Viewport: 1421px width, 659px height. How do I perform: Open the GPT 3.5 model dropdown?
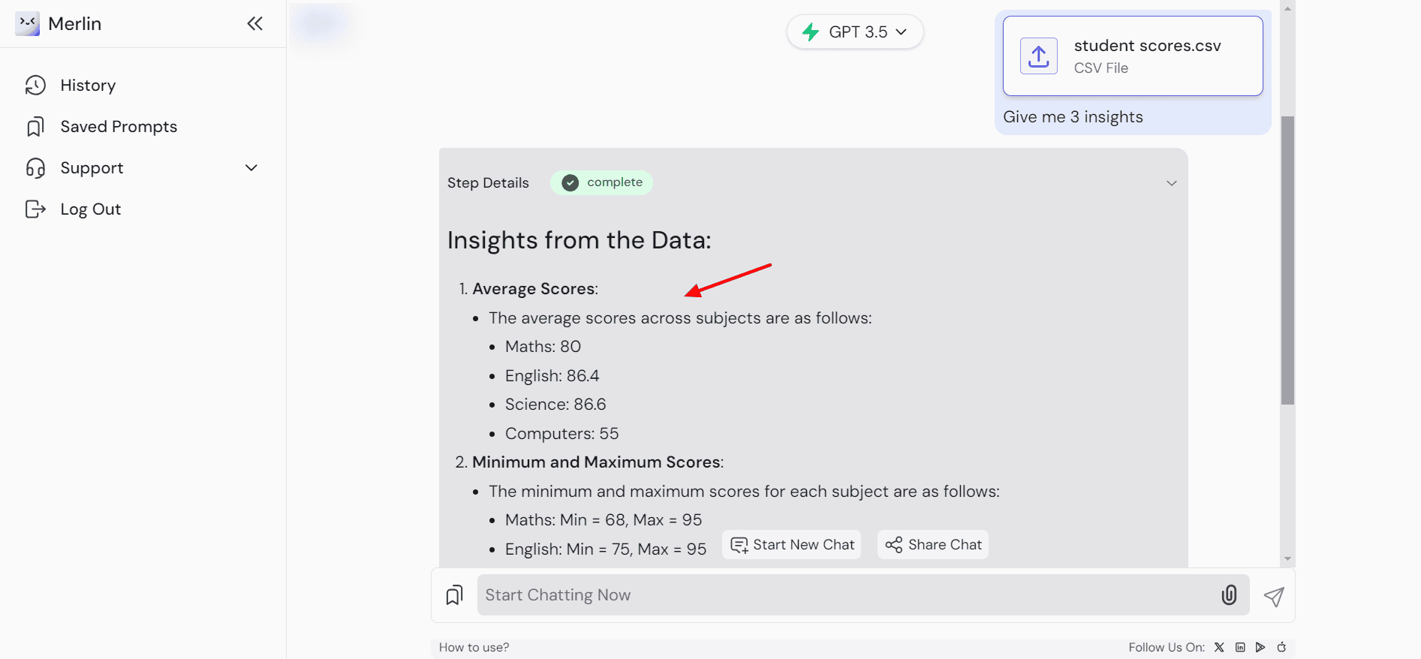pyautogui.click(x=855, y=32)
